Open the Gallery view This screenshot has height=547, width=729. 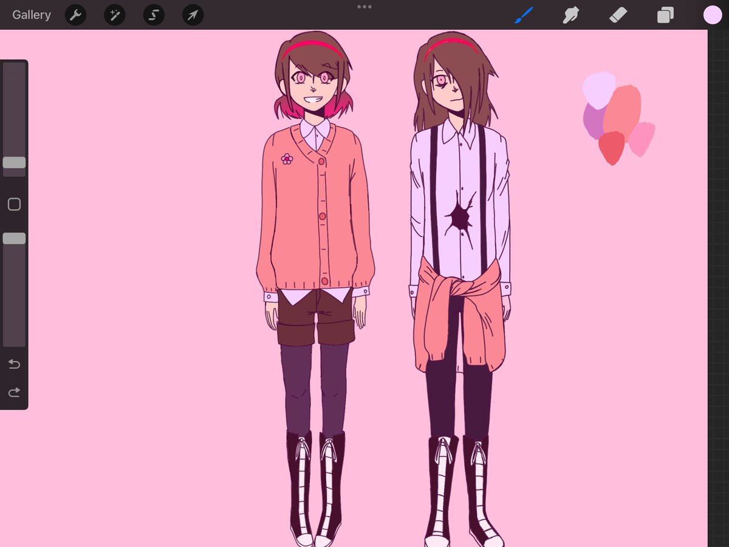[32, 15]
